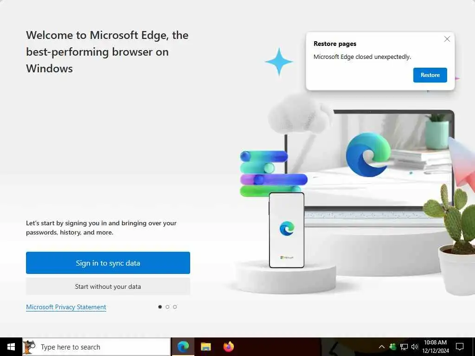This screenshot has width=475, height=356.
Task: Open the Windows Start menu
Action: pos(11,347)
